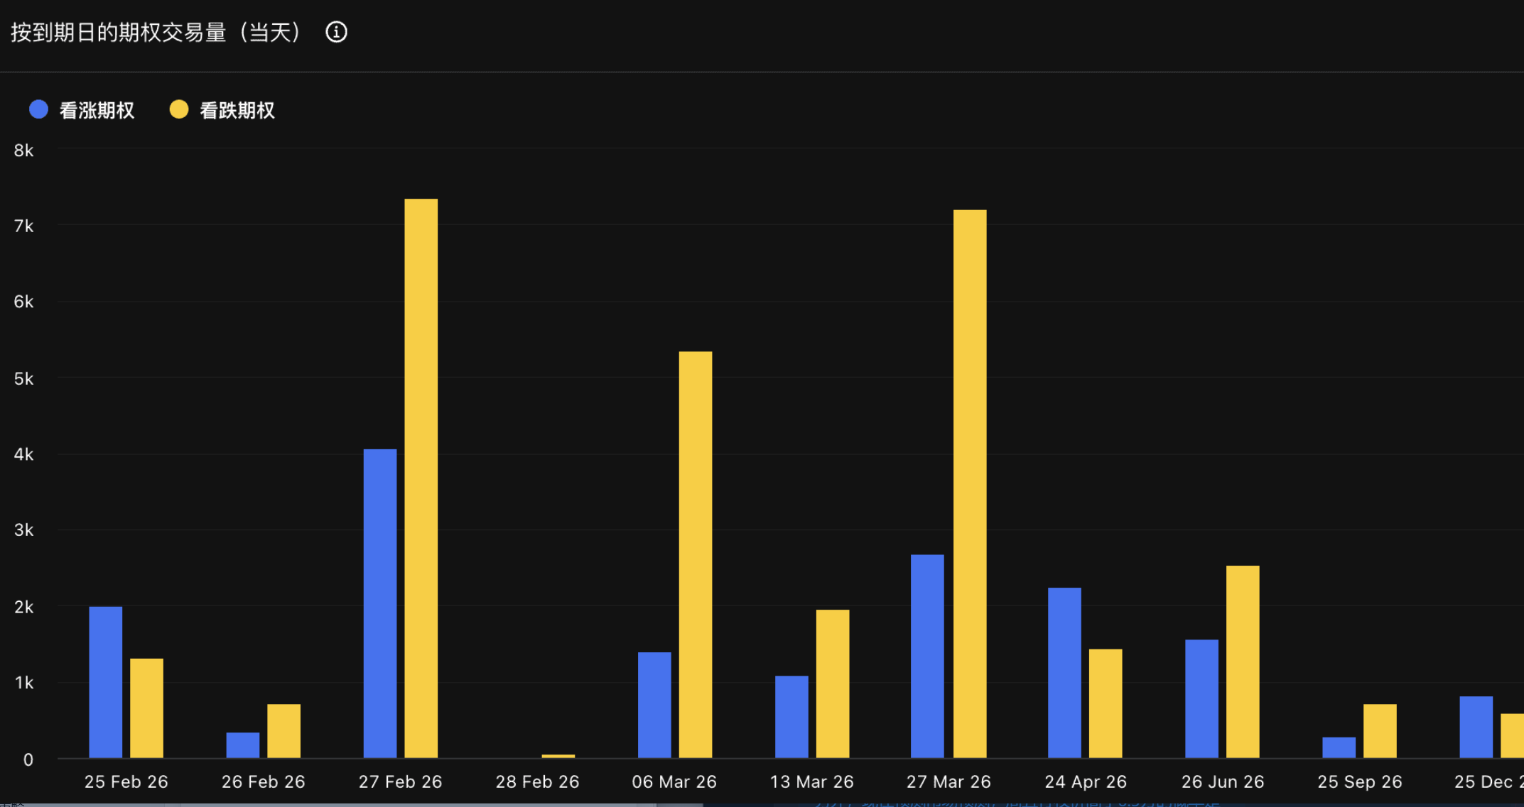Image resolution: width=1524 pixels, height=807 pixels.
Task: Select the yellow put bar for 27 Feb 26
Action: coord(421,478)
